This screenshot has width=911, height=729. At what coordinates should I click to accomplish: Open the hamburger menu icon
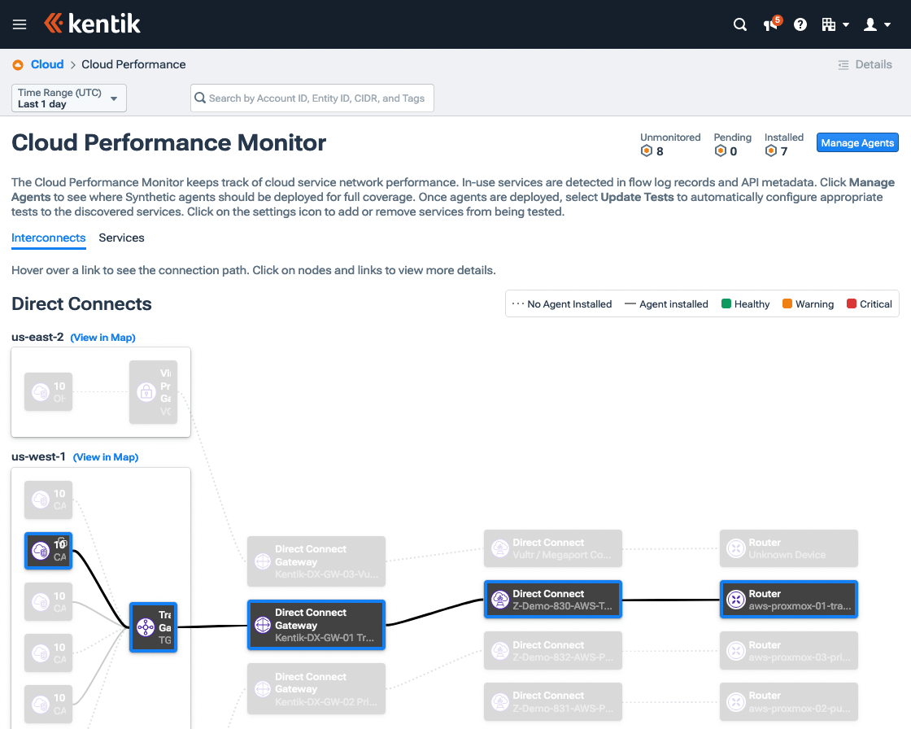20,24
